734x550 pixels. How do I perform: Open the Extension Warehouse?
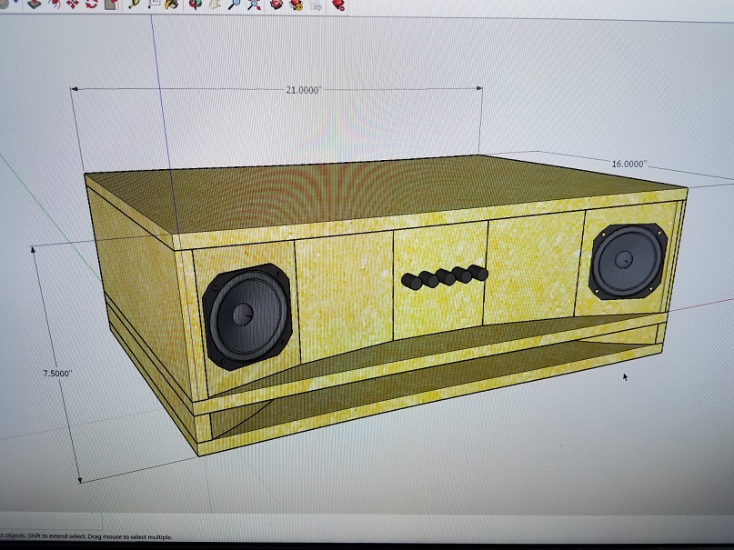point(296,5)
